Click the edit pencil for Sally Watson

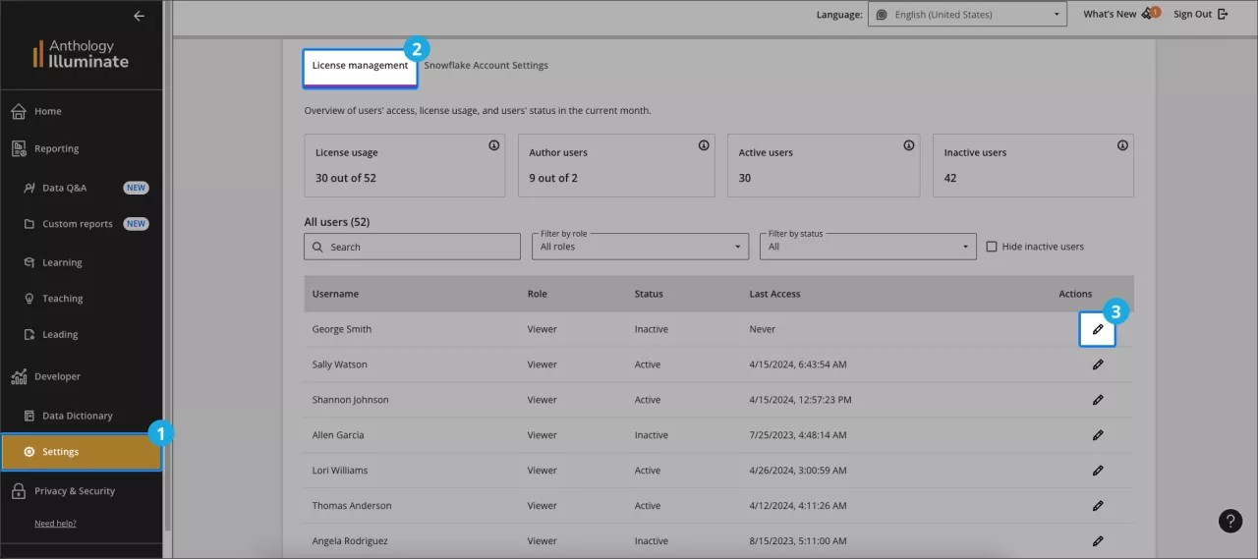(1097, 364)
